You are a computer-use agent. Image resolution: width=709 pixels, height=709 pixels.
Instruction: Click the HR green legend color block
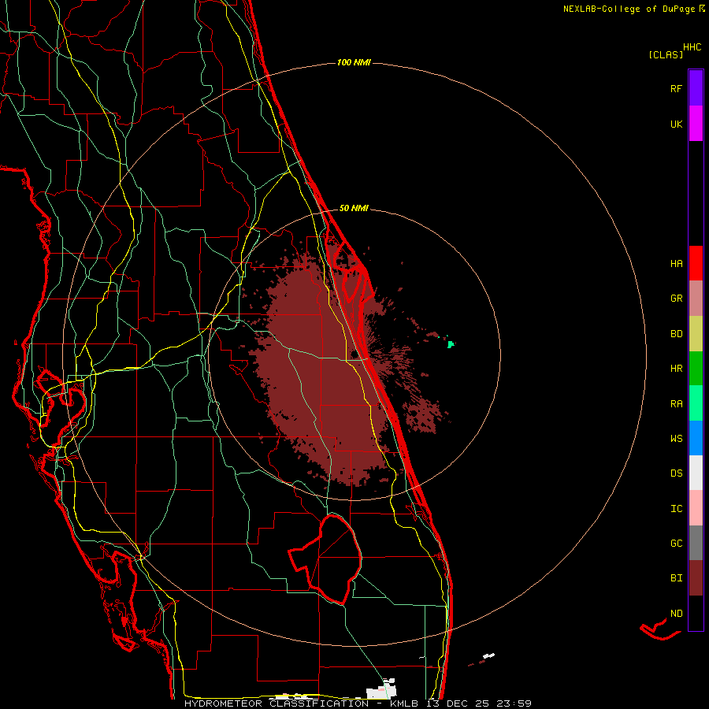[696, 369]
